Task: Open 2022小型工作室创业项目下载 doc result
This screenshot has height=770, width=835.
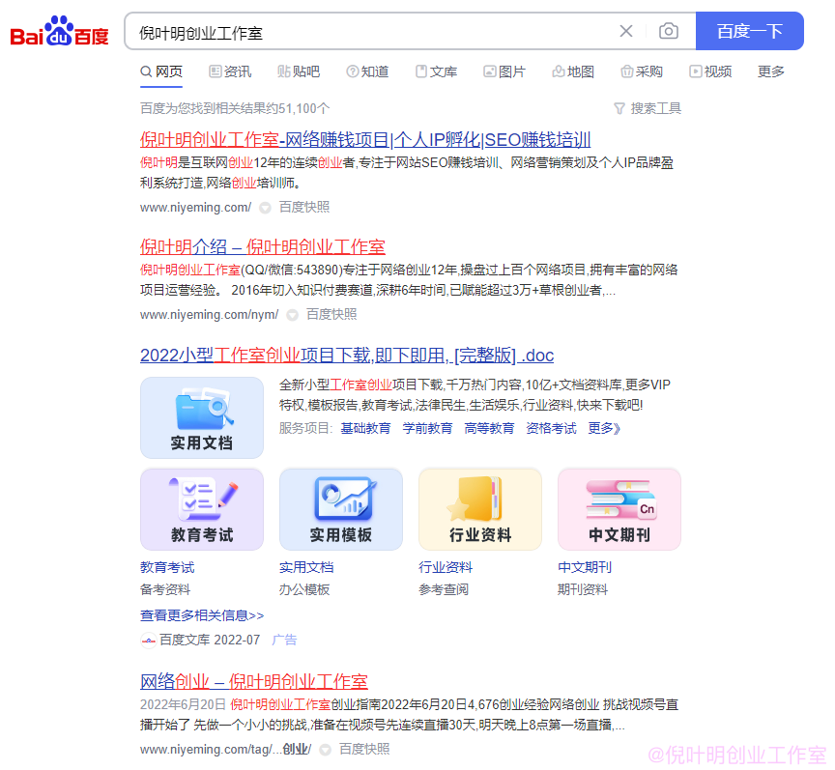Action: (x=347, y=356)
